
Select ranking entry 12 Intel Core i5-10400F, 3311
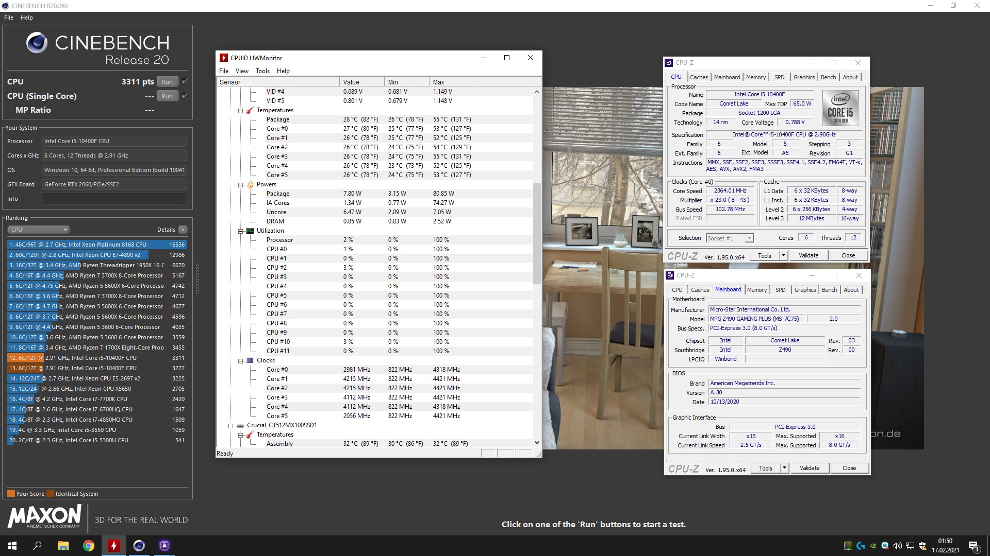(97, 358)
